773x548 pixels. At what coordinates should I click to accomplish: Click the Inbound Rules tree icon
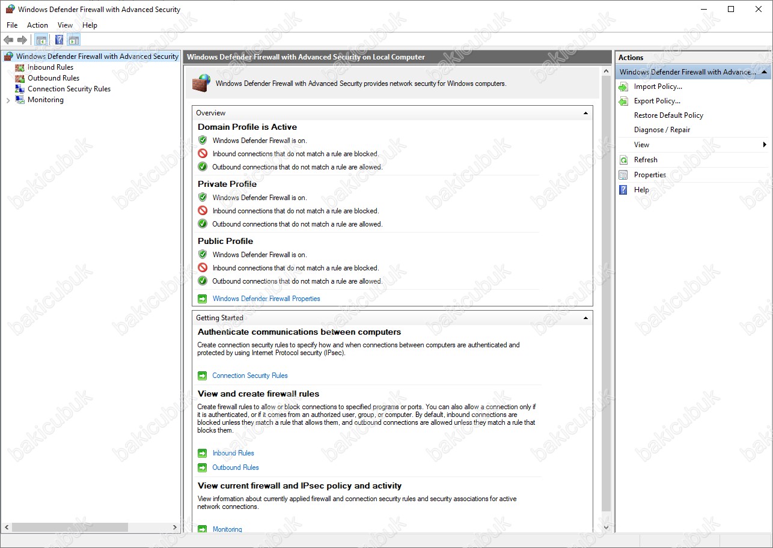coord(20,67)
